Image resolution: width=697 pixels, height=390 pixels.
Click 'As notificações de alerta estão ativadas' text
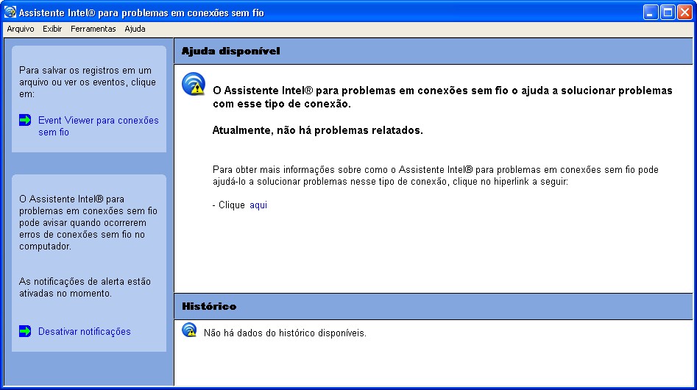(85, 288)
